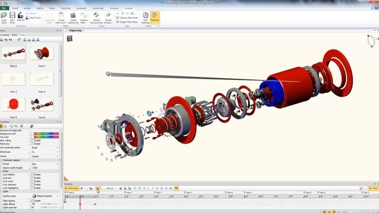Switch to the Geometry ribbon tab
379x213 pixels.
click(82, 8)
